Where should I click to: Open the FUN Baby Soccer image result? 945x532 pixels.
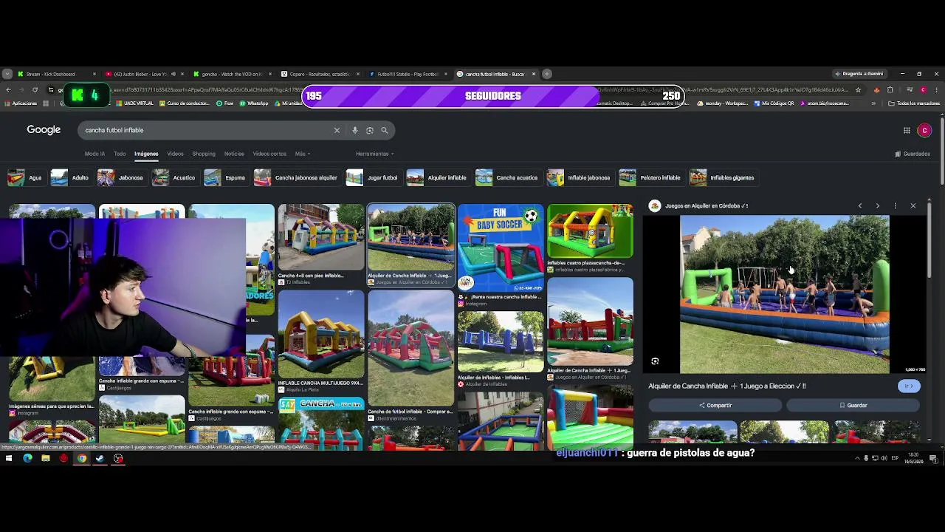click(501, 248)
